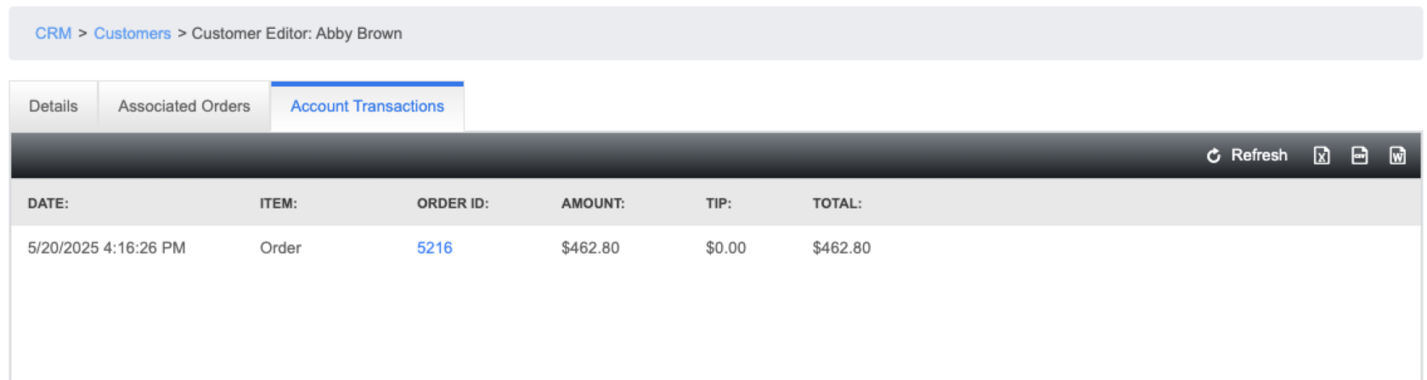Click the $0.00 tip cell
Screen dimensions: 1427x380
point(725,248)
